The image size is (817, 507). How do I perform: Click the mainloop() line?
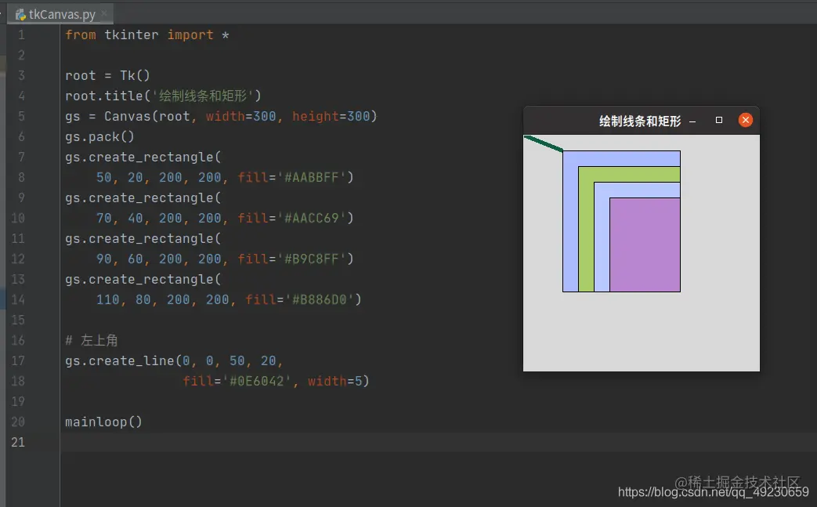click(103, 422)
